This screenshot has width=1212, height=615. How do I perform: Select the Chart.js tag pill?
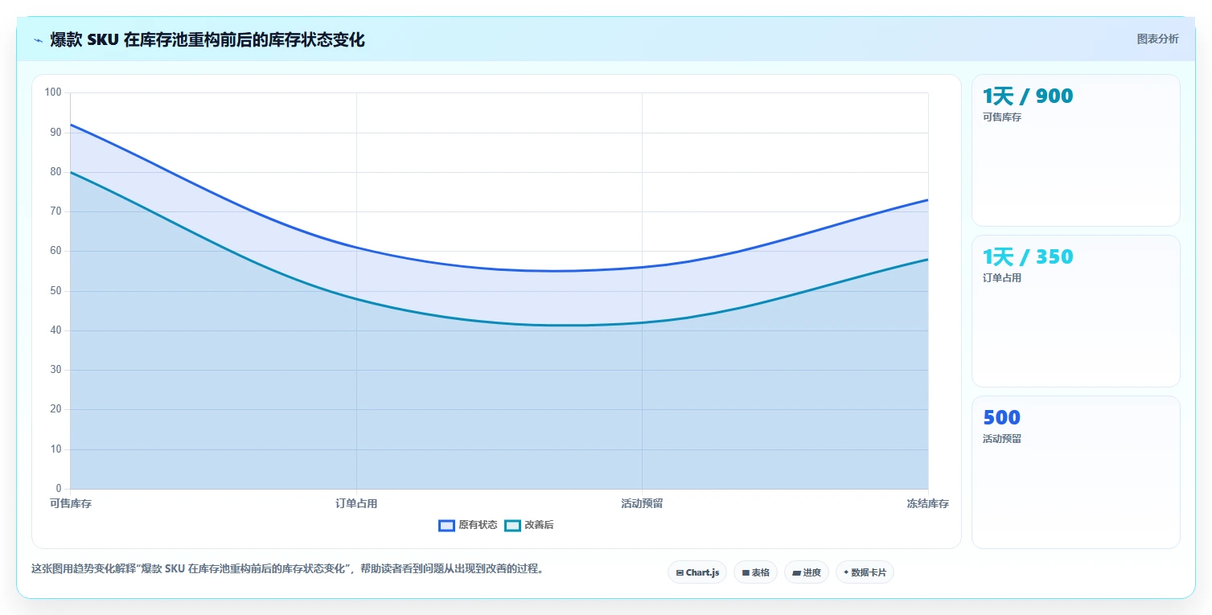[x=697, y=572]
